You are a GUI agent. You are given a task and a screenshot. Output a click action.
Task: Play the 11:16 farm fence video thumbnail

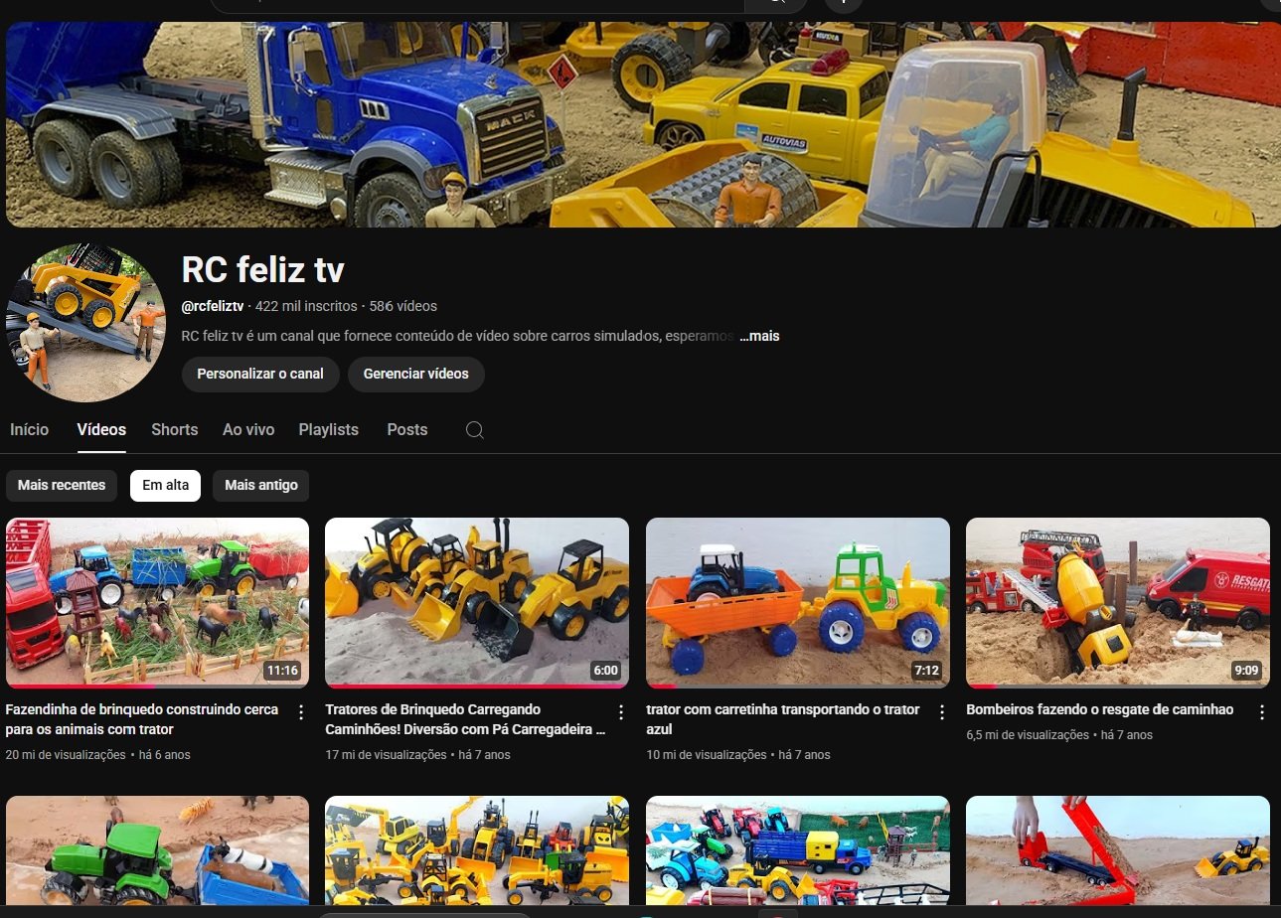tap(157, 602)
